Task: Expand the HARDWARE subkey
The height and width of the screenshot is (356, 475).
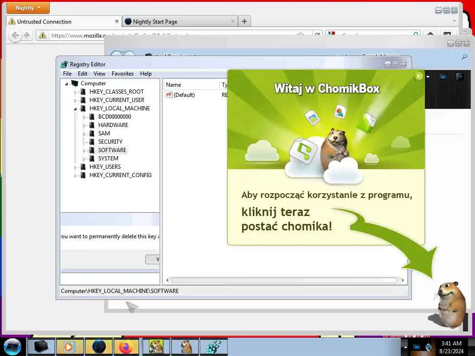Action: pos(84,126)
